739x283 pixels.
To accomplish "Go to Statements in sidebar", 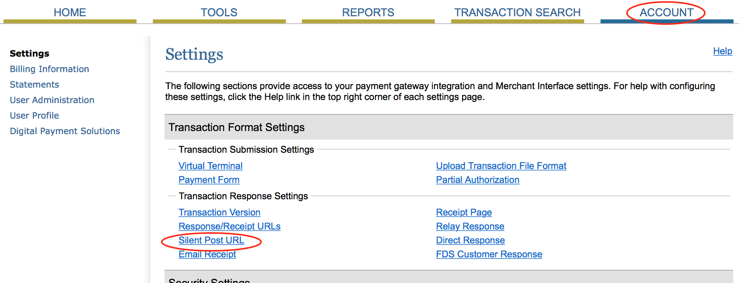I will click(x=34, y=85).
